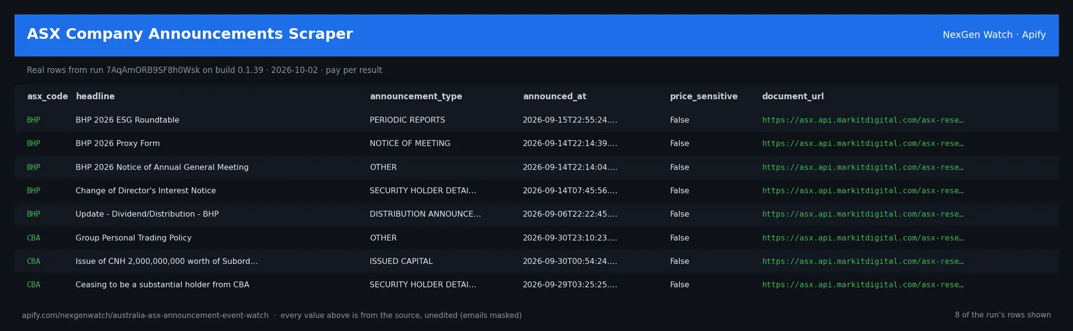Screen dimensions: 1073x331
Task: Open document URL for Issue of CNH 2,000,000,000 row
Action: pos(863,261)
